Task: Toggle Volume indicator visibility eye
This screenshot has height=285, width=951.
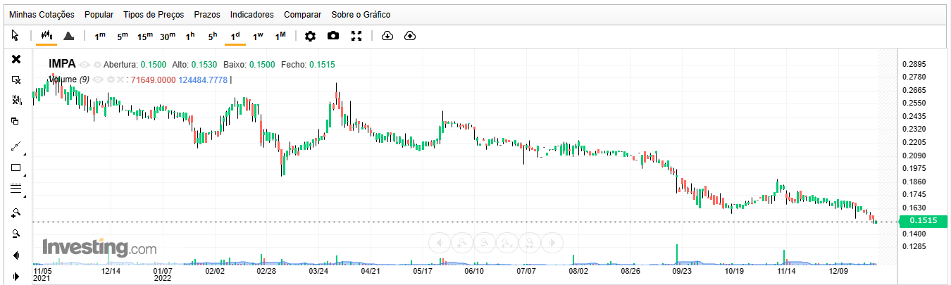Action: pos(98,80)
